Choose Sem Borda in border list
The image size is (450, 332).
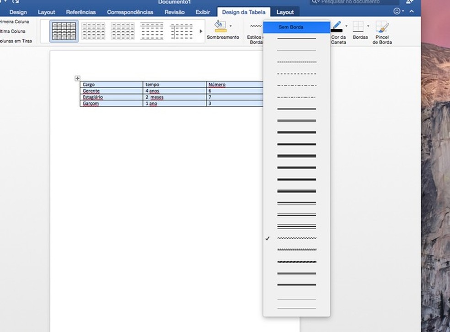tap(296, 27)
